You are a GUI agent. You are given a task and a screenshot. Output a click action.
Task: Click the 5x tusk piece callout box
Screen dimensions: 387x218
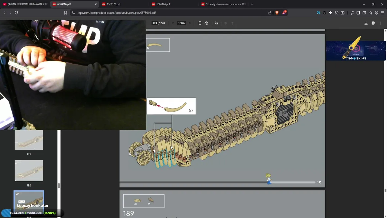pos(171,106)
